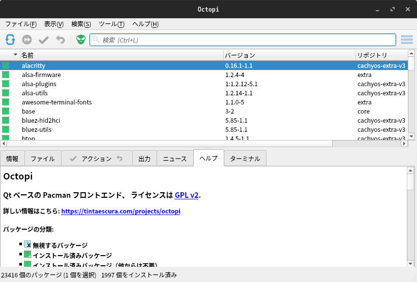Image resolution: width=417 pixels, height=282 pixels.
Task: Open the tintaescura.com project link
Action: (121, 211)
